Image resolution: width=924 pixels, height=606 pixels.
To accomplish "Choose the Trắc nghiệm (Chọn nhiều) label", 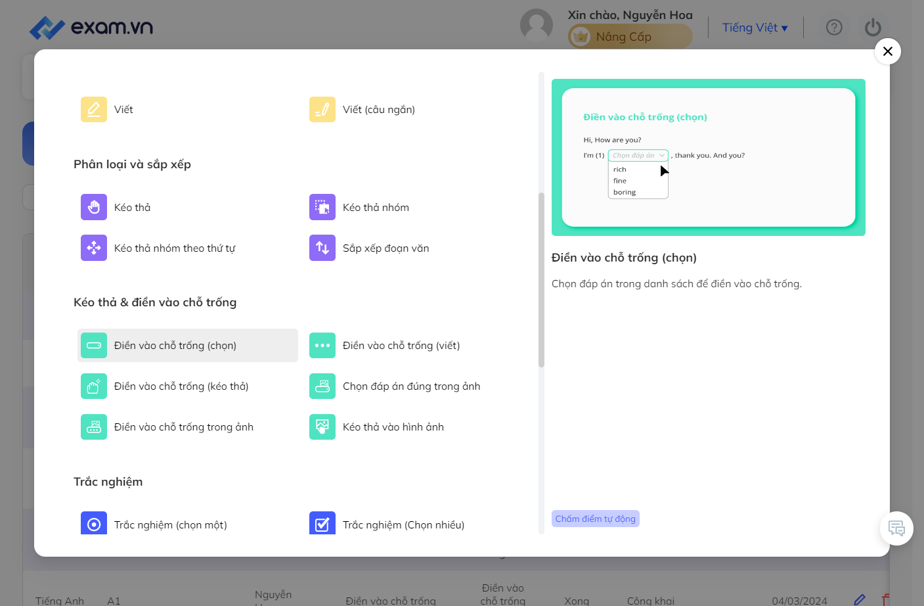I will coord(403,525).
